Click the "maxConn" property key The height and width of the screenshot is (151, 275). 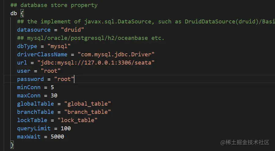(29, 96)
